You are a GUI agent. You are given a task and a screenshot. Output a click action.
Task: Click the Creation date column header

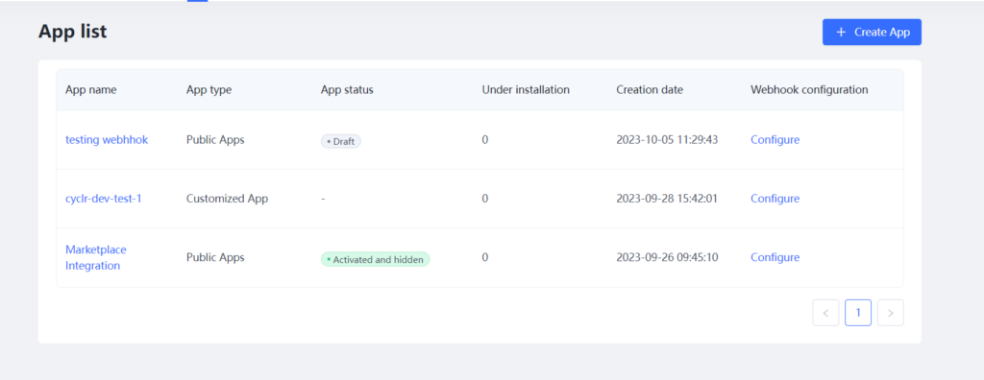650,89
